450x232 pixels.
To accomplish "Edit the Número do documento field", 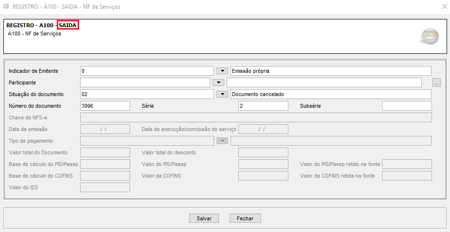I will [105, 106].
